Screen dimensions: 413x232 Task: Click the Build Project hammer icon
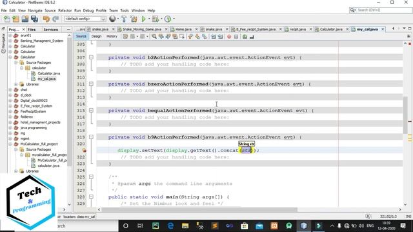pos(124,19)
